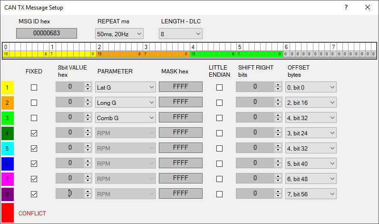Click the red CONFLICT indicator box
Image resolution: width=379 pixels, height=224 pixels.
tap(8, 213)
